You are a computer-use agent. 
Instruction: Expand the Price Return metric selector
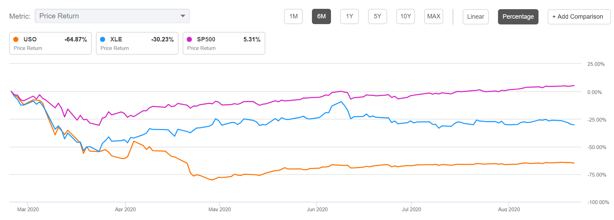tap(112, 16)
